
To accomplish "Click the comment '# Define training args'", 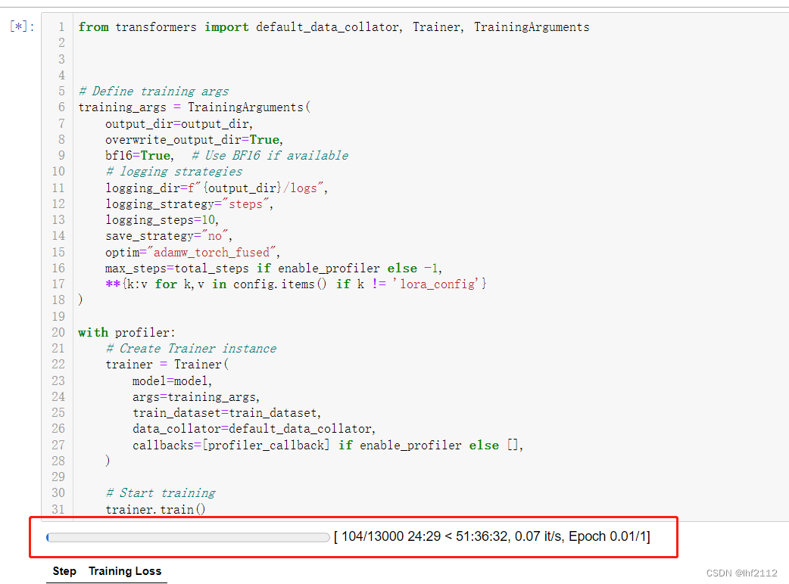I will [x=154, y=91].
